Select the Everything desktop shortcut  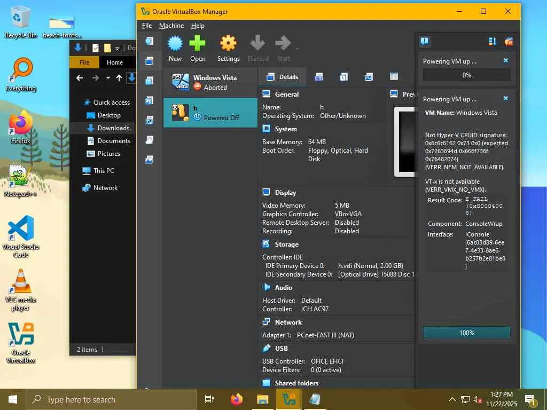coord(21,75)
